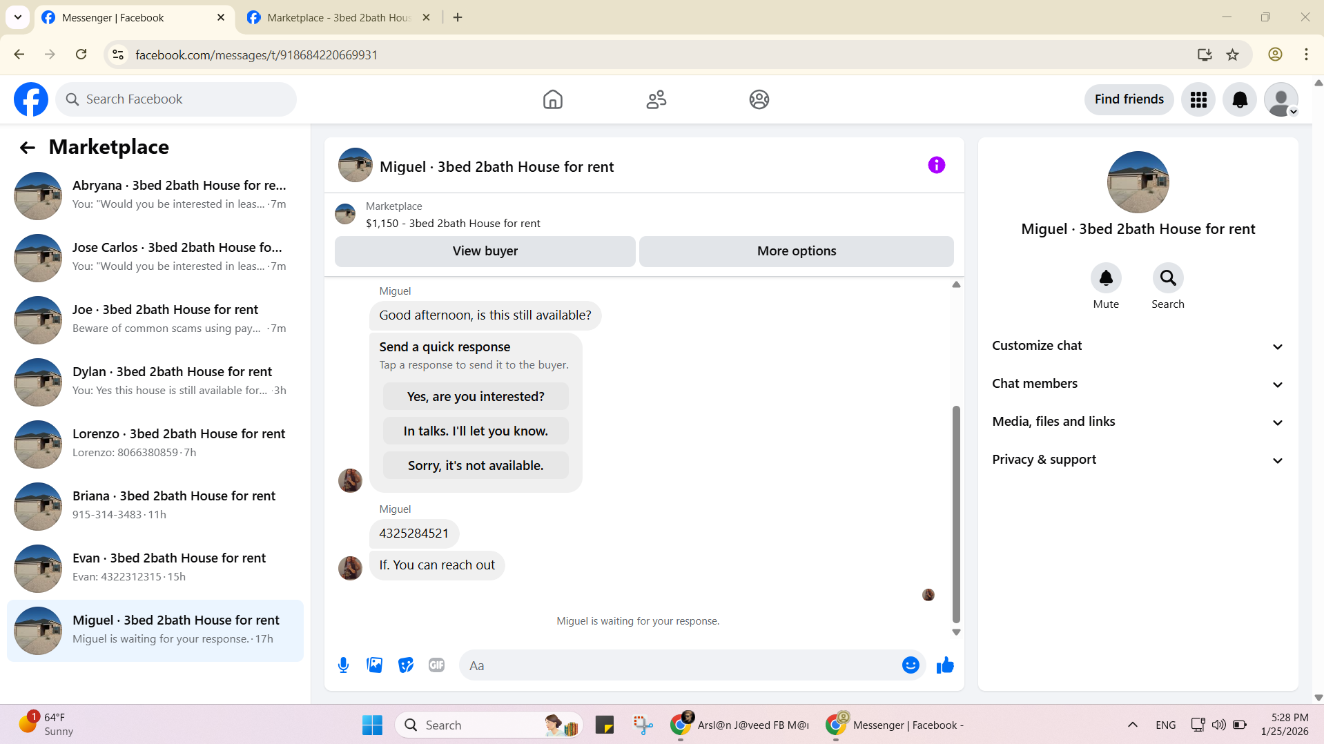Screen dimensions: 1324x744
Task: Click the chat messages scrollbar
Action: [956, 514]
